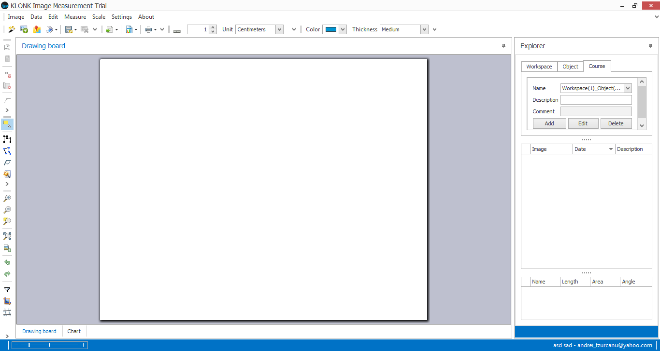Switch to the Chart tab at bottom
The image size is (660, 351).
click(x=74, y=331)
